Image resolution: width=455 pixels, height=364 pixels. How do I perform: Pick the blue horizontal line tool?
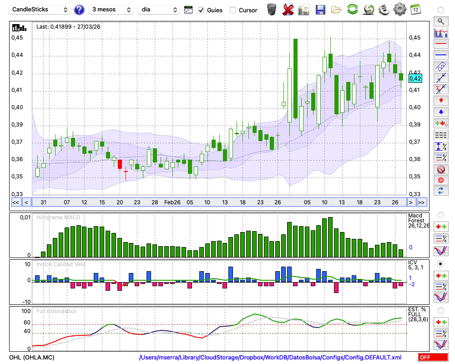coord(440,55)
